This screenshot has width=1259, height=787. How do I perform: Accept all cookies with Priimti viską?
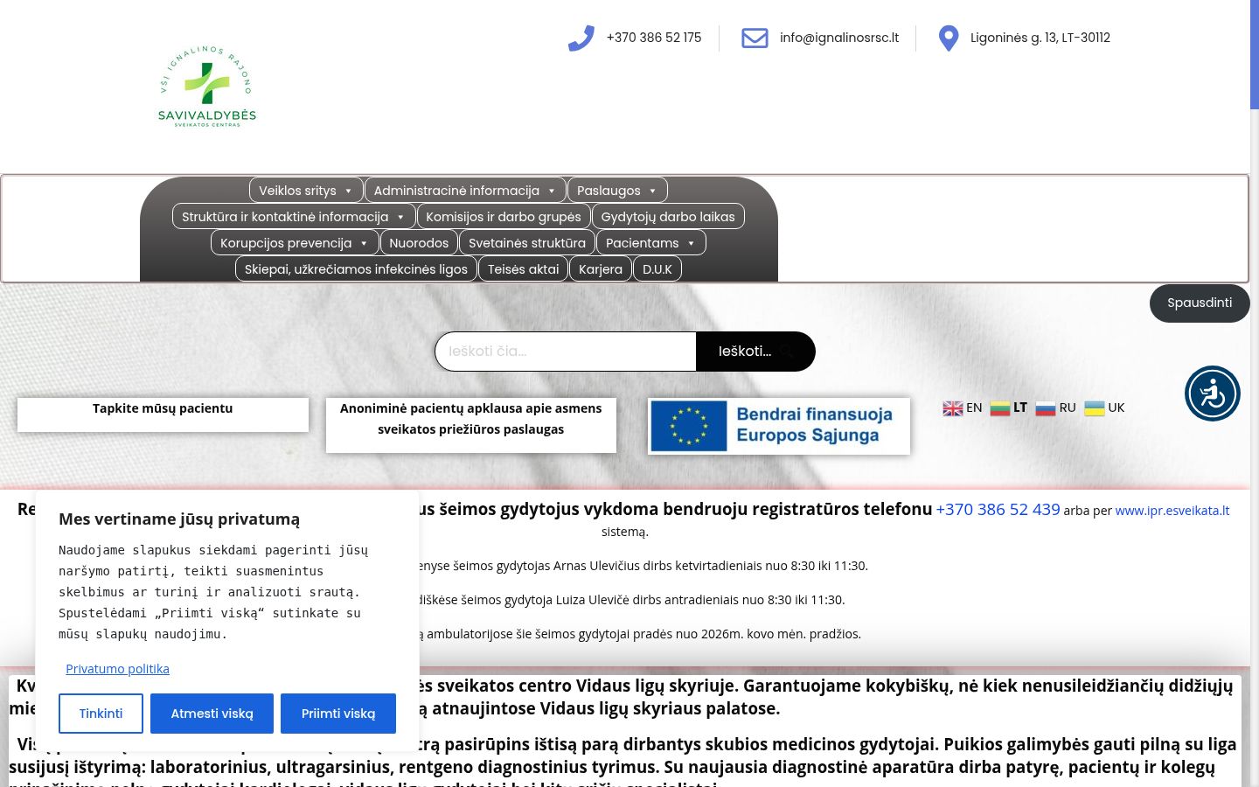point(338,714)
